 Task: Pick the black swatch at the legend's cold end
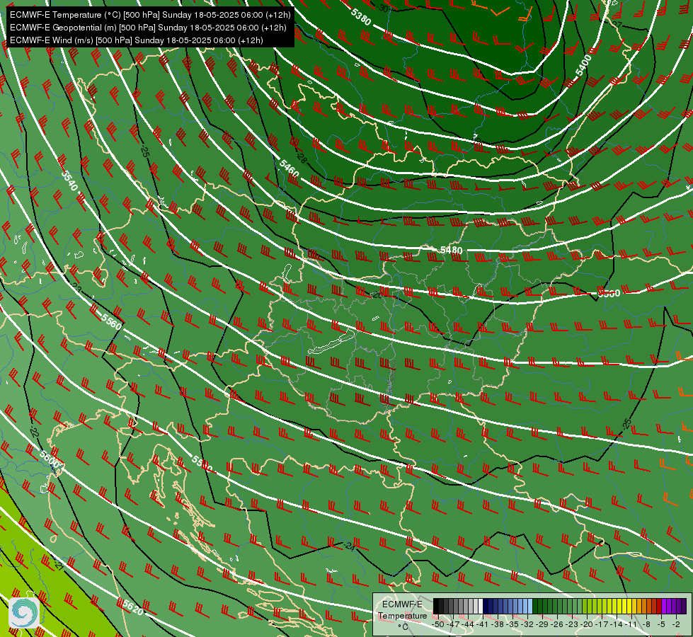pos(436,606)
